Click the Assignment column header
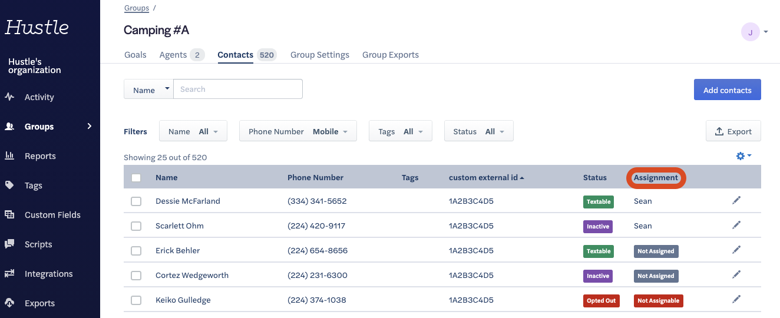This screenshot has height=318, width=780. [x=656, y=177]
